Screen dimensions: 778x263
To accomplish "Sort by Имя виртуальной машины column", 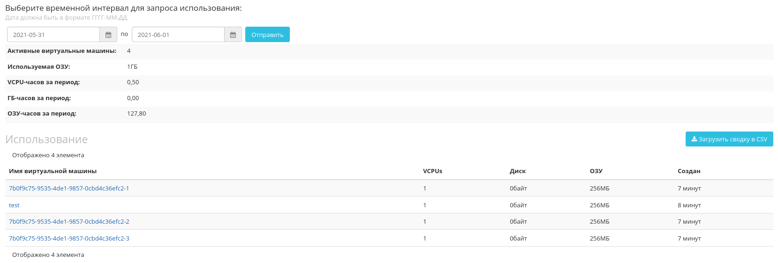I will [53, 171].
